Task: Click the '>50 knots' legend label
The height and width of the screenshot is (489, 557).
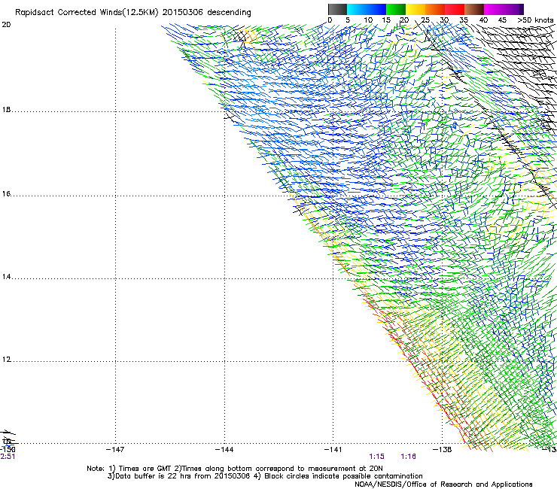Action: pyautogui.click(x=535, y=20)
